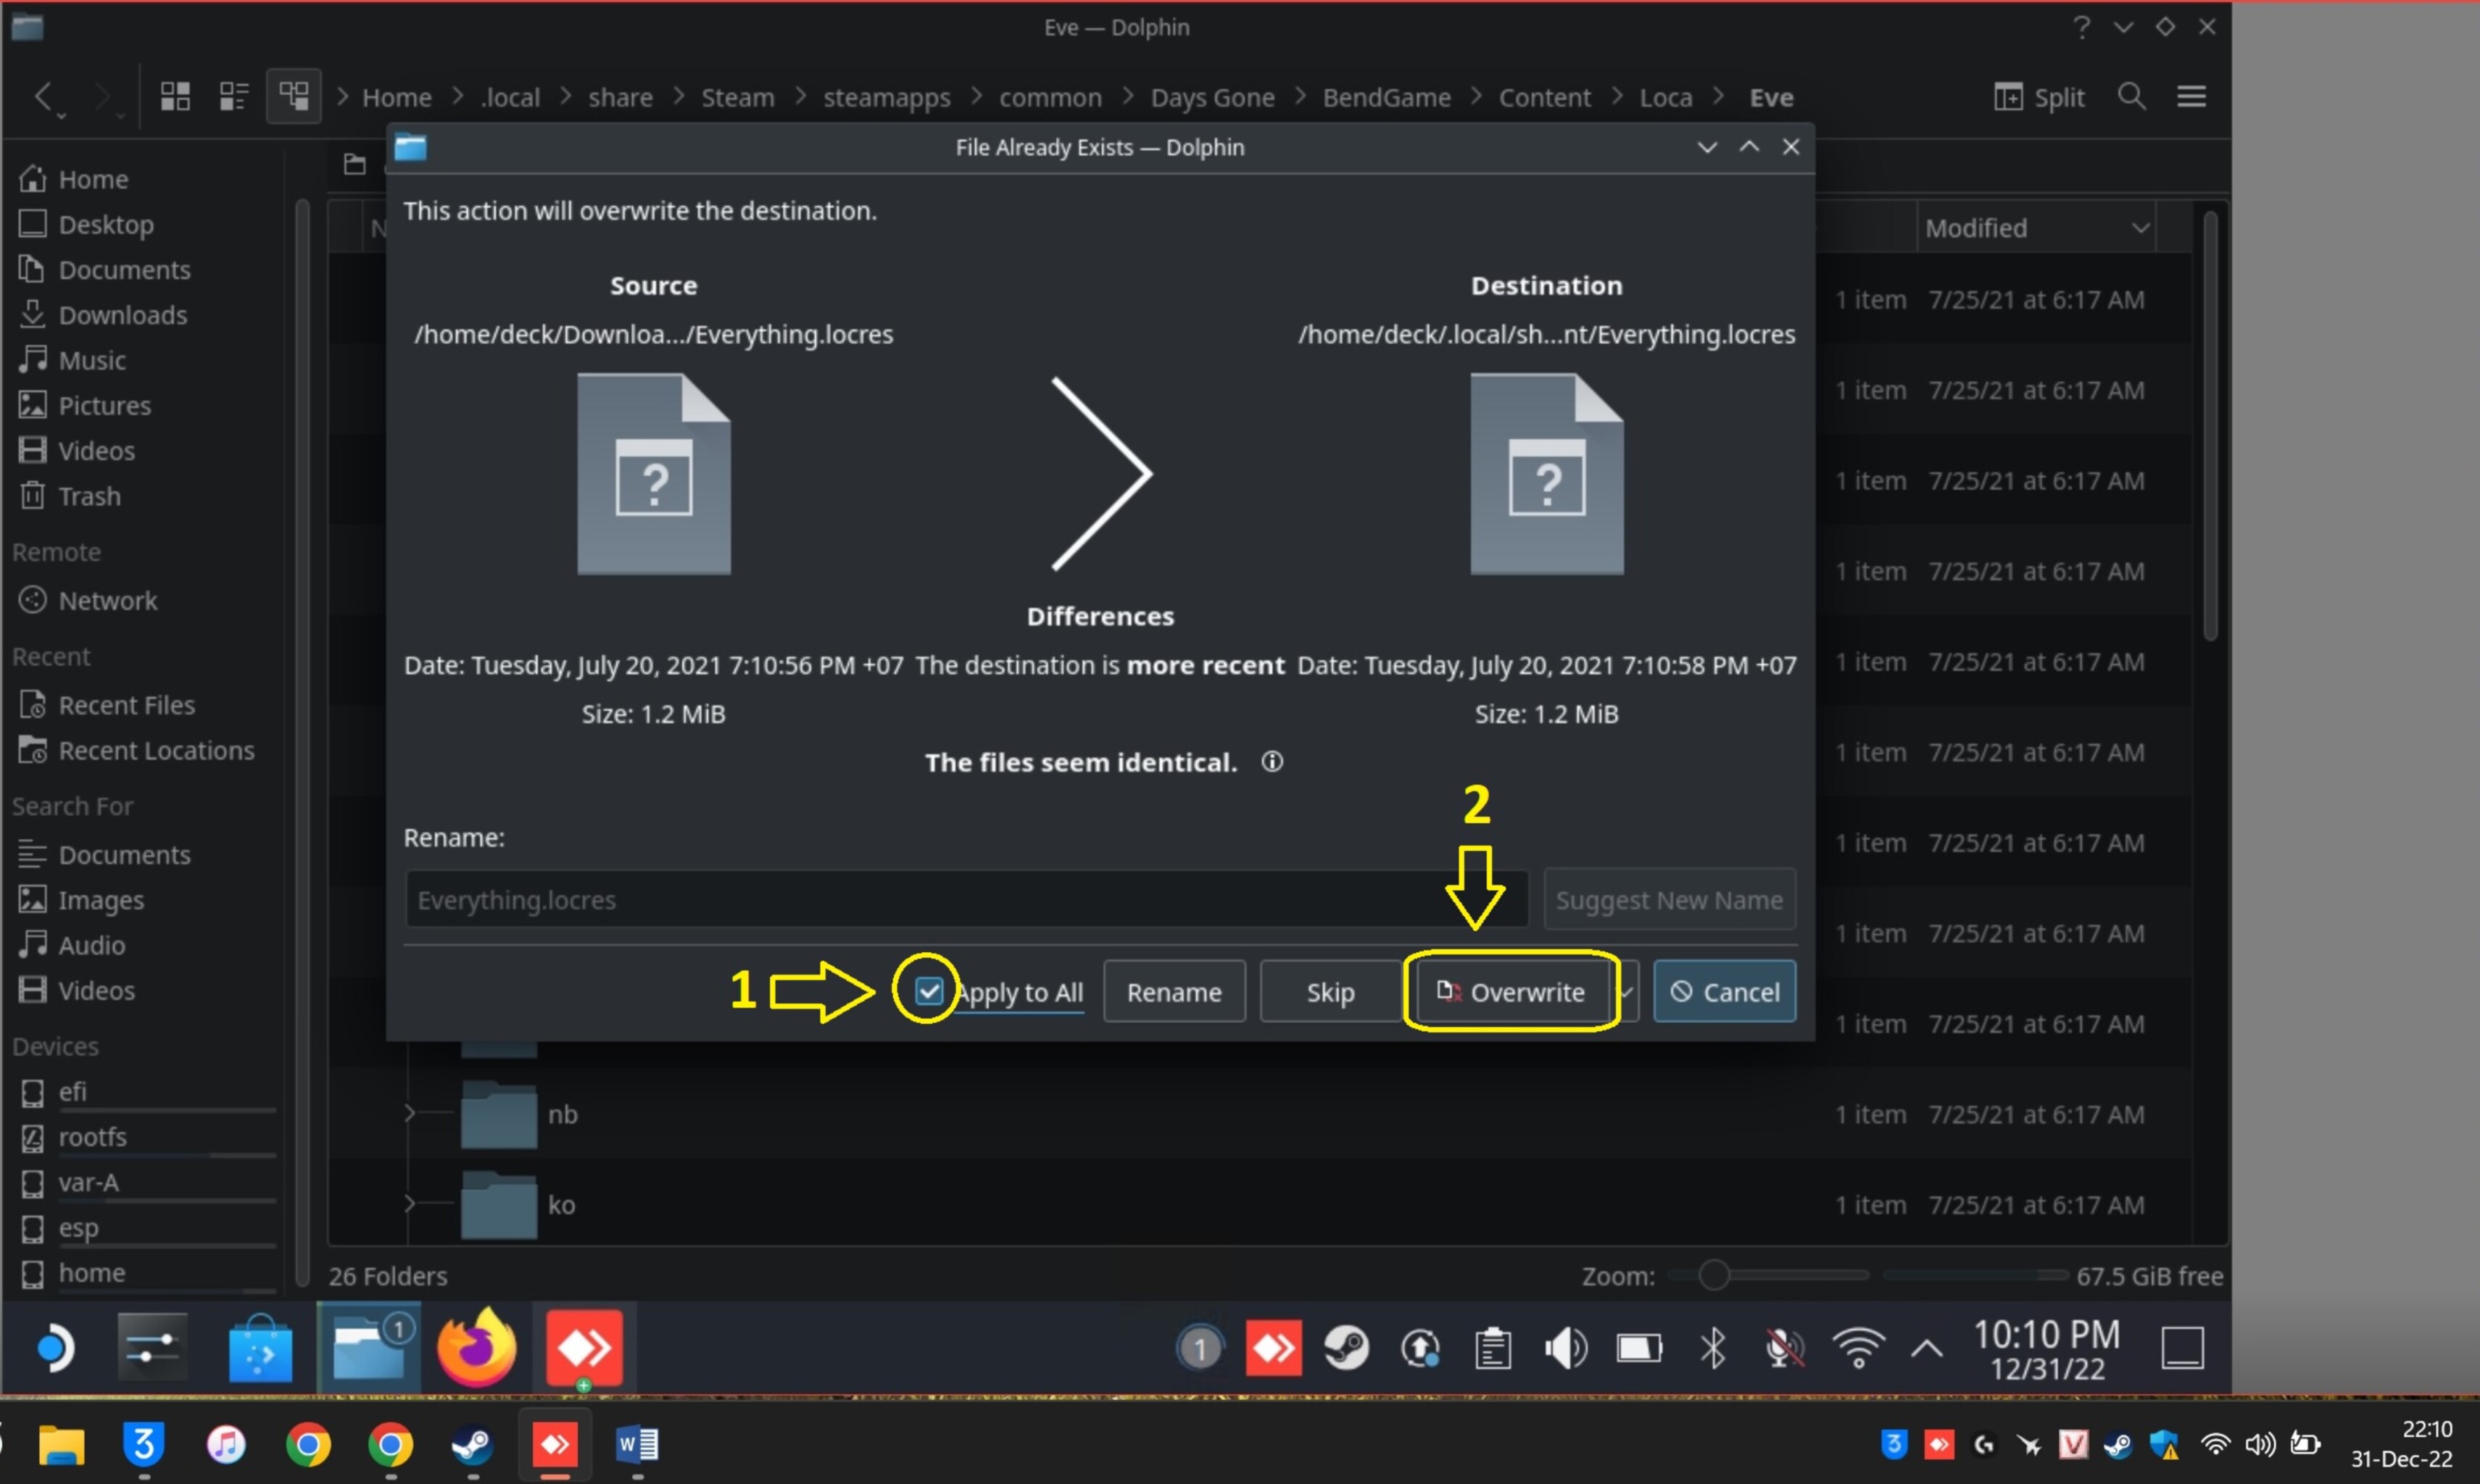The height and width of the screenshot is (1484, 2480).
Task: Expand the nb folder in file list
Action: [410, 1113]
